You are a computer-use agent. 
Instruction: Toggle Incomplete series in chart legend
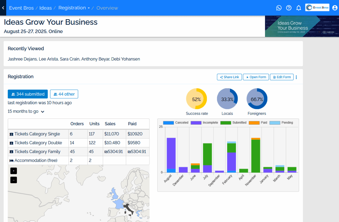(x=204, y=123)
